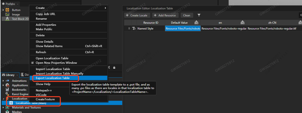This screenshot has width=302, height=113.
Task: Switch to the Prefabs tab
Action: point(10,4)
